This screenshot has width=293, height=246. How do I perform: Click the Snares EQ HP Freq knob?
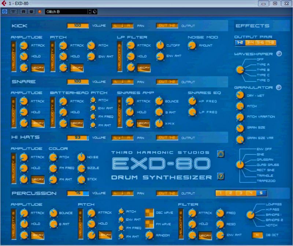point(192,101)
